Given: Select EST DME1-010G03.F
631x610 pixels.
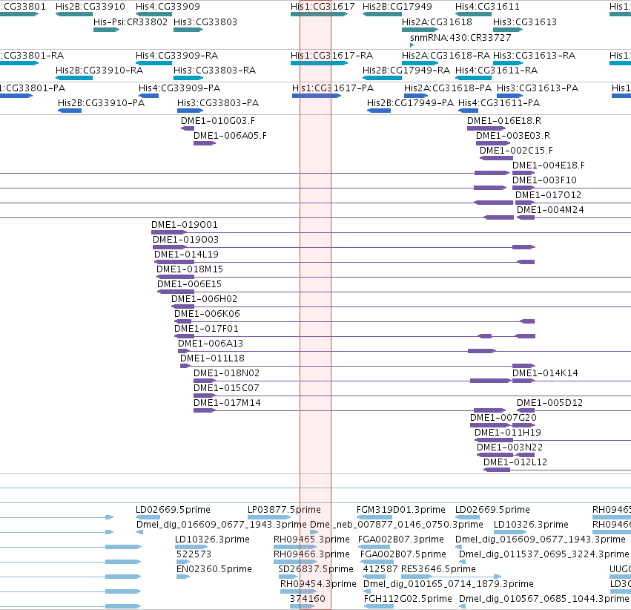Looking at the screenshot, I should [x=188, y=128].
